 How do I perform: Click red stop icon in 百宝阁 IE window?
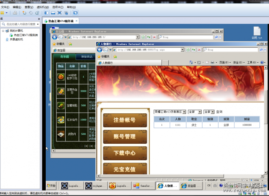click(x=154, y=37)
